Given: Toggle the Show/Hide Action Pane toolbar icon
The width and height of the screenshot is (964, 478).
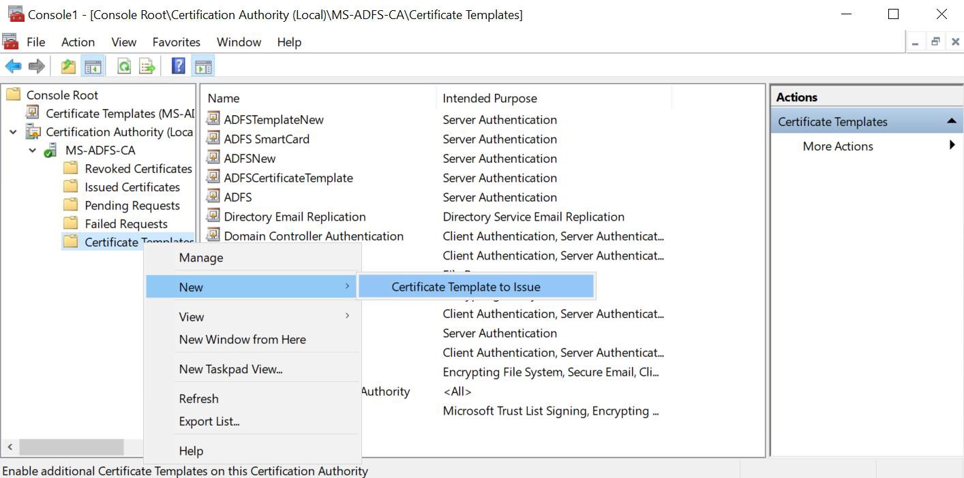Looking at the screenshot, I should point(203,66).
